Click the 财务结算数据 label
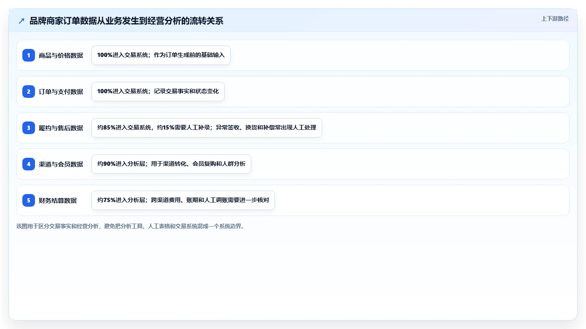This screenshot has width=586, height=329. pos(58,200)
